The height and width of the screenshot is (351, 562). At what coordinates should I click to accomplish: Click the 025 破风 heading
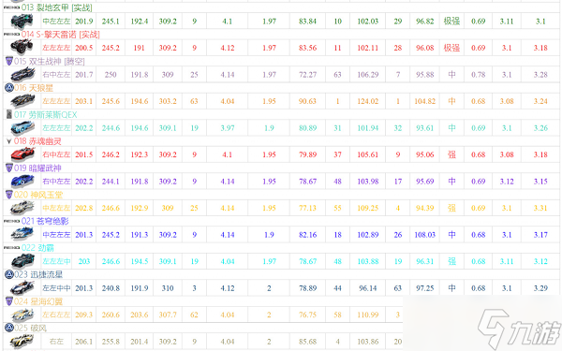pyautogui.click(x=31, y=328)
